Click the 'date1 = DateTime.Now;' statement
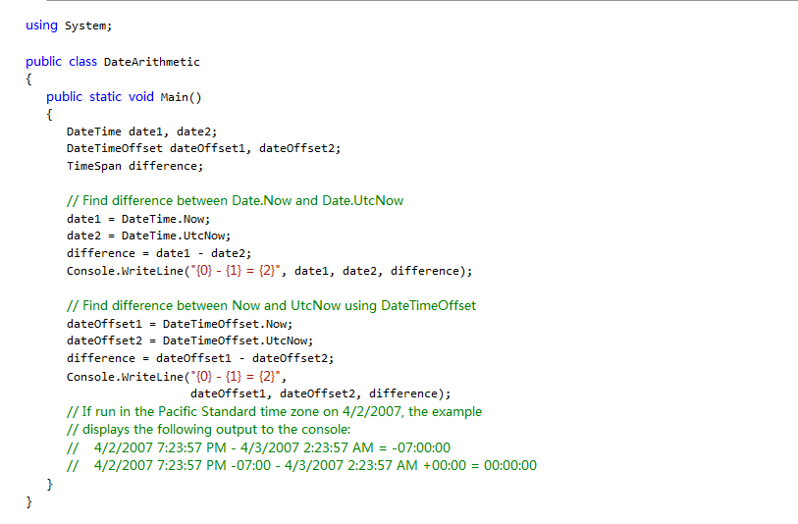Screen dimensions: 798x524 click(x=138, y=219)
